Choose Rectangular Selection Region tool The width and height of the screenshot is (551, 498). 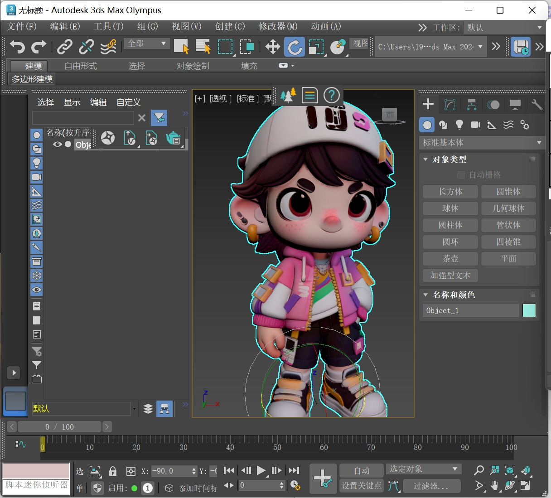pyautogui.click(x=225, y=47)
